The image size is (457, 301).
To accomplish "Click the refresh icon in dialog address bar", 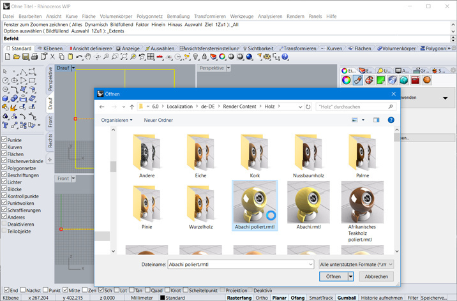I will pyautogui.click(x=308, y=107).
